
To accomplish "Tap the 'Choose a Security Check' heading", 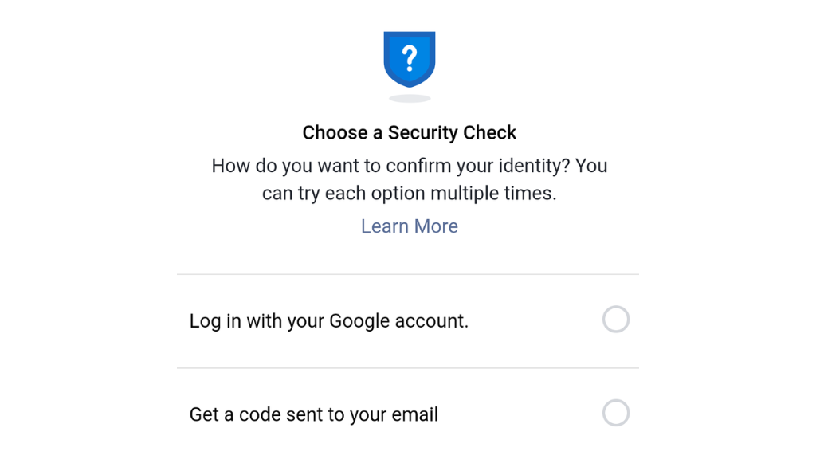I will tap(409, 132).
